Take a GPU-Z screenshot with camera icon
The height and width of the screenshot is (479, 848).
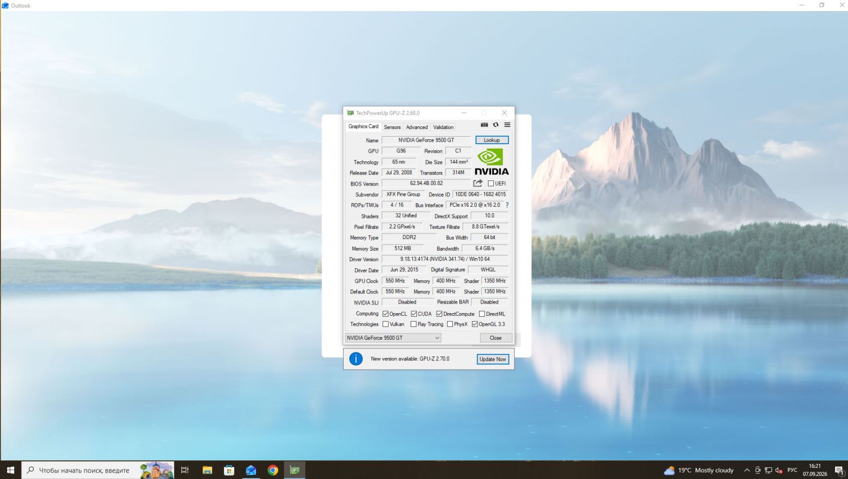click(484, 125)
